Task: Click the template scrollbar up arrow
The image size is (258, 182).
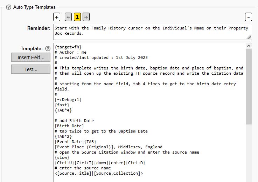Action: pos(249,46)
